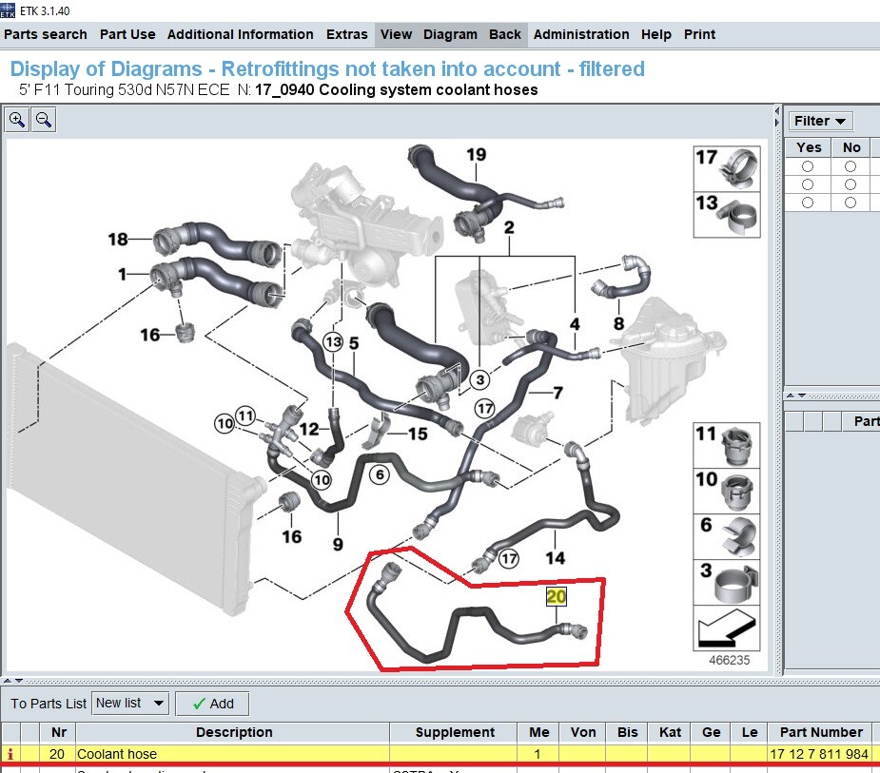Select part 6 clip thumbnail
The height and width of the screenshot is (773, 880).
[727, 537]
